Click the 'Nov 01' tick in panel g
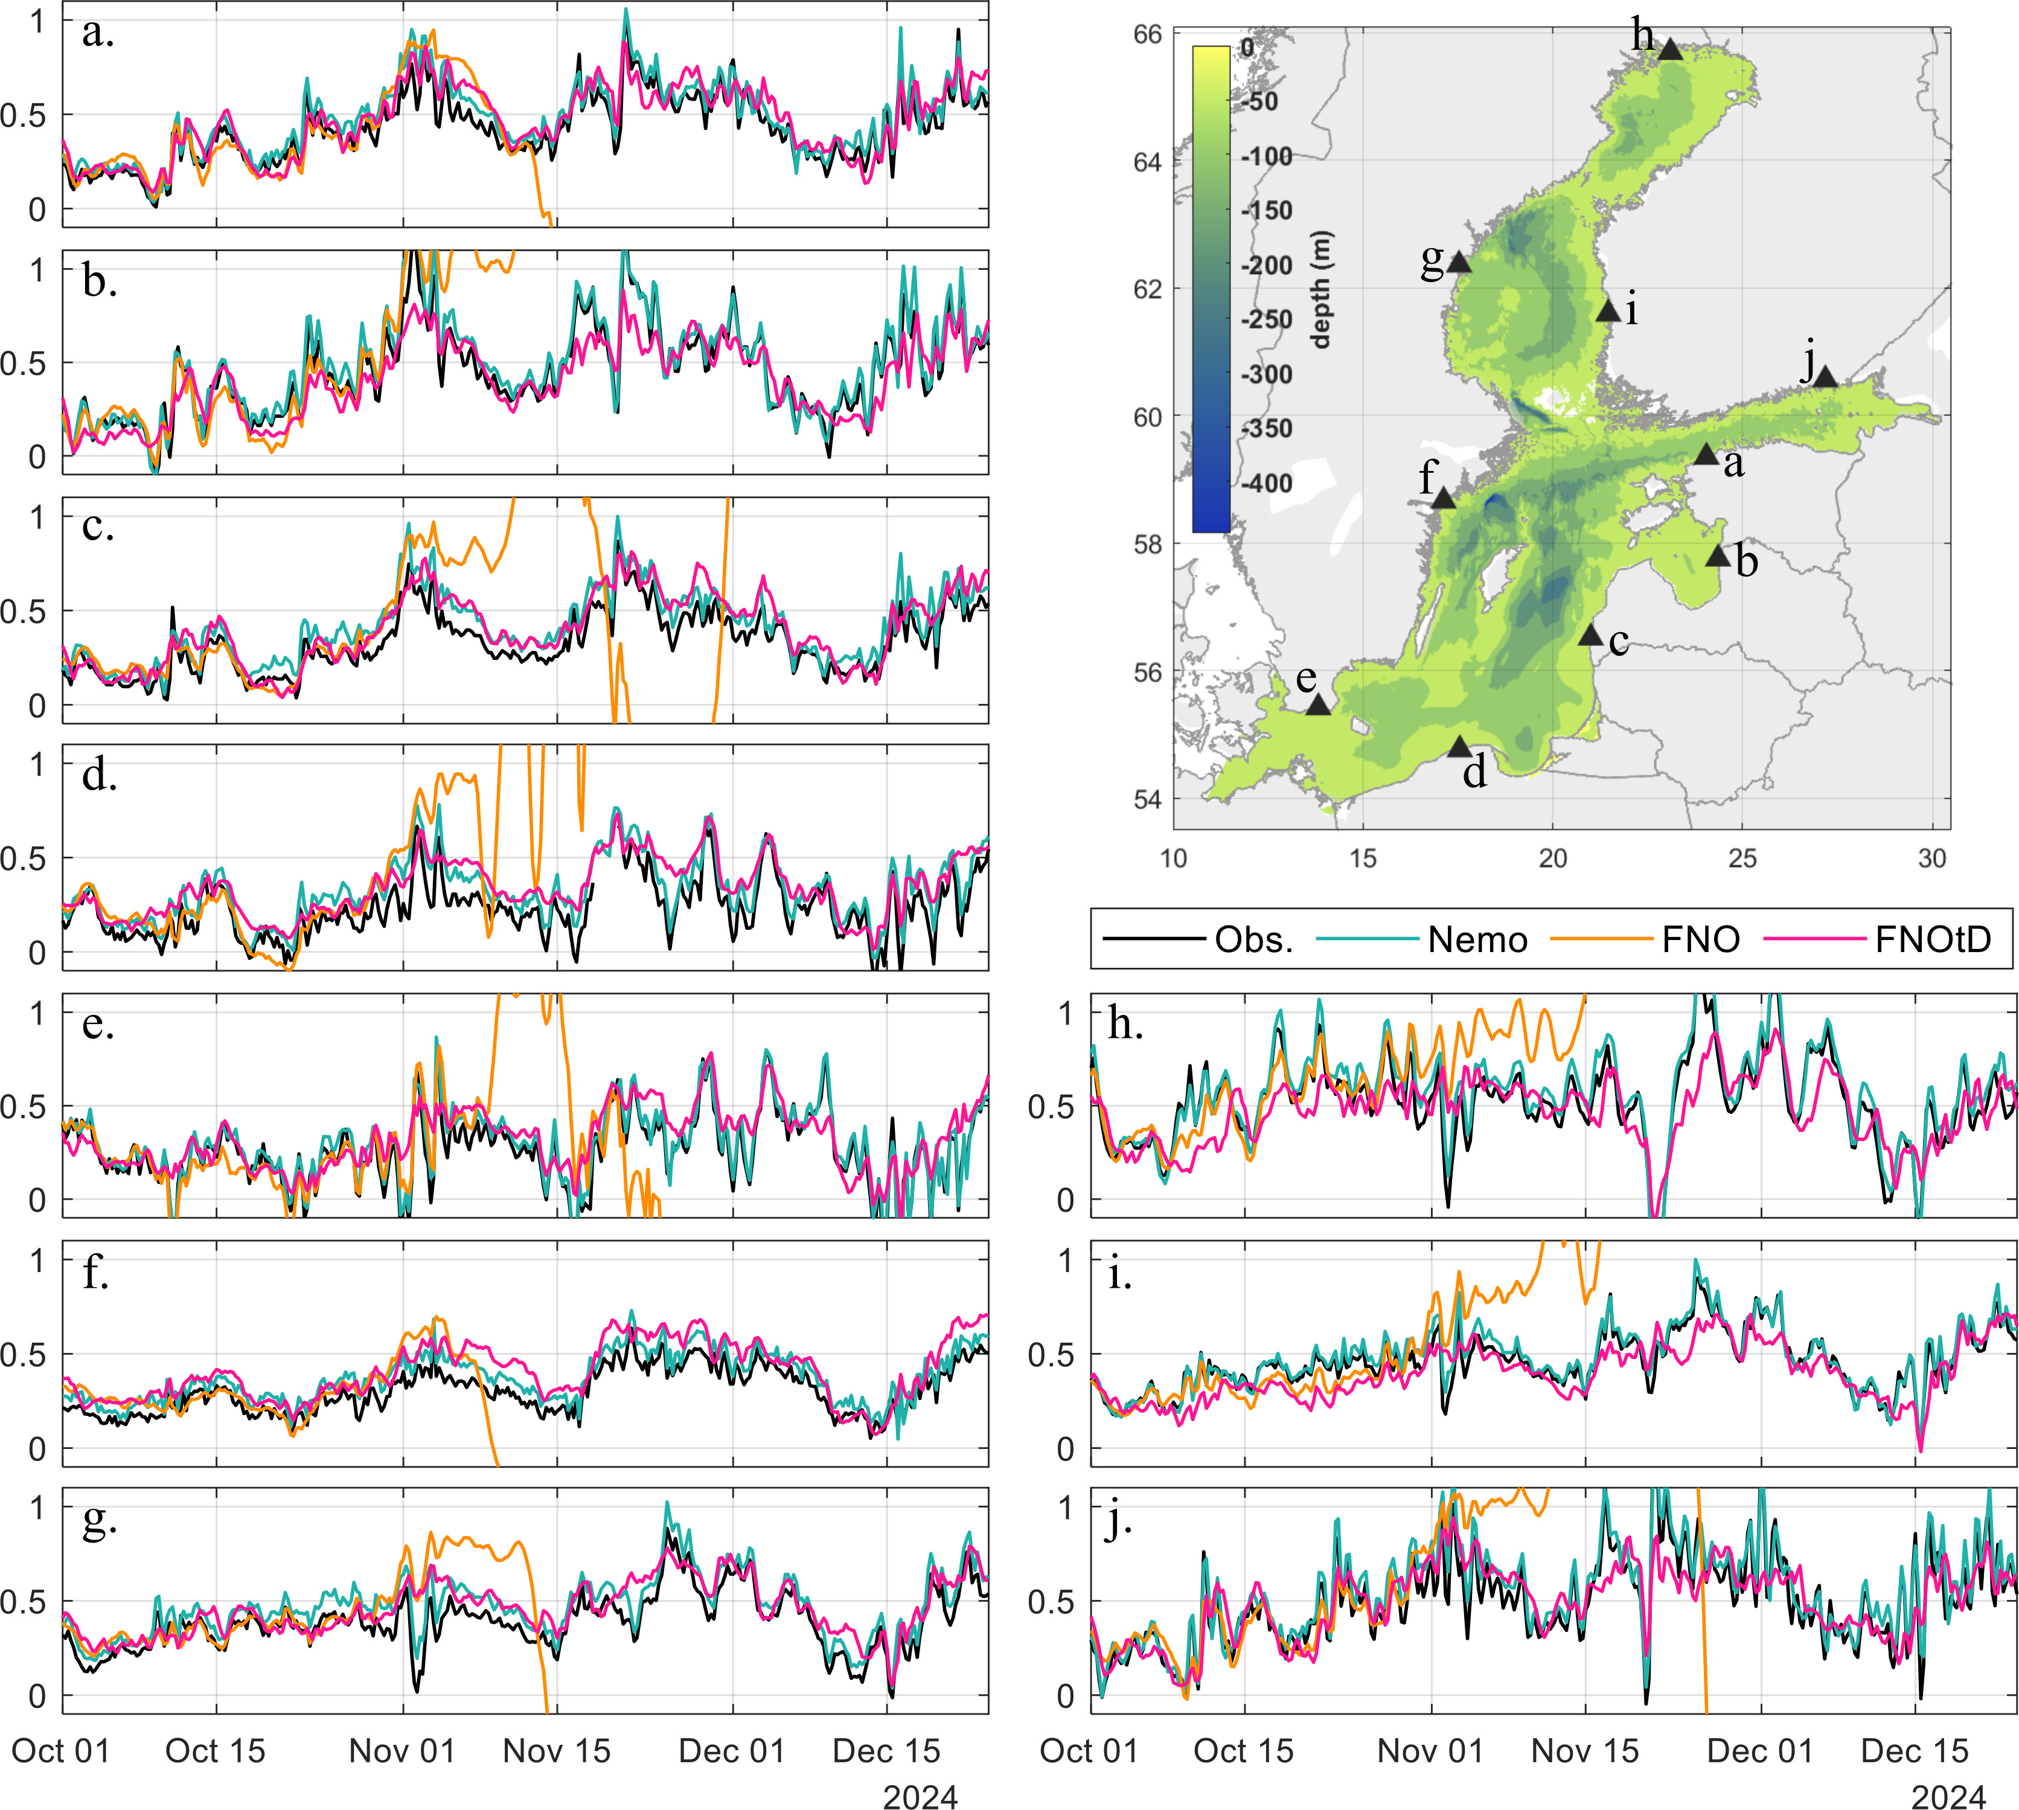2019x1810 pixels. 402,1751
